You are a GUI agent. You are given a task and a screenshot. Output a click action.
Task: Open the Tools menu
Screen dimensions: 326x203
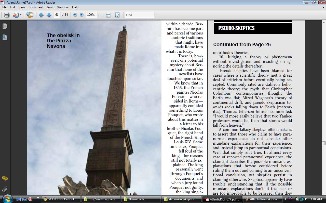50,7
